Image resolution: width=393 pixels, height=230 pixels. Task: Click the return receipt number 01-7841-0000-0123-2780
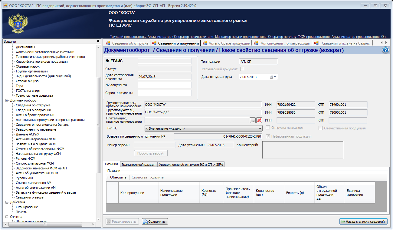pos(242,137)
